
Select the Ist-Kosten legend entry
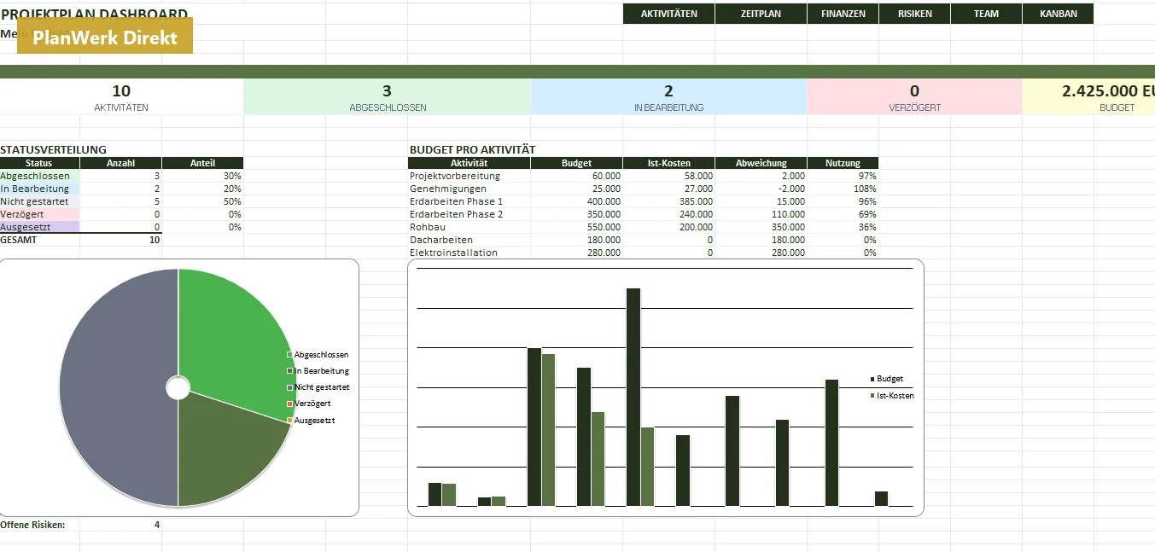point(892,396)
